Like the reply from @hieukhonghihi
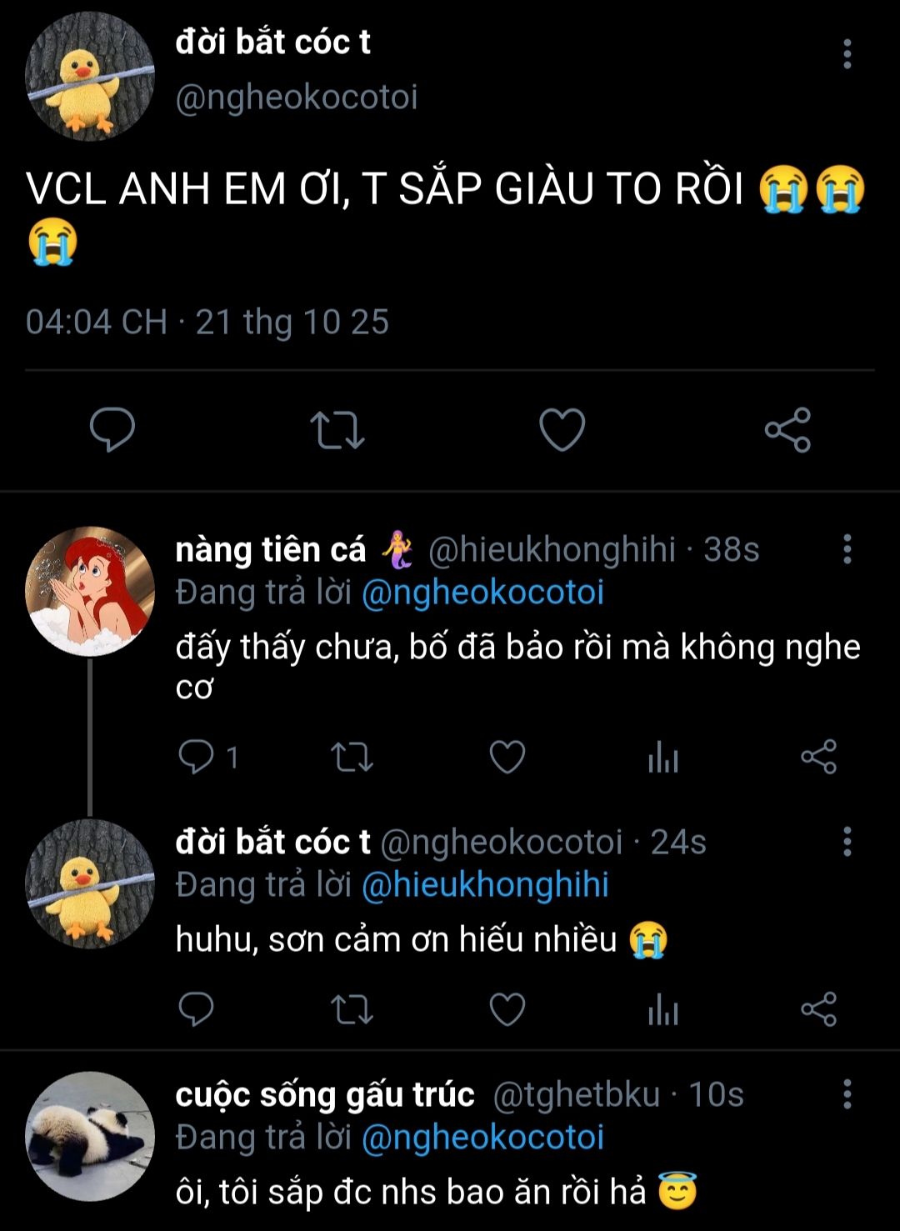This screenshot has width=900, height=1231. 507,757
